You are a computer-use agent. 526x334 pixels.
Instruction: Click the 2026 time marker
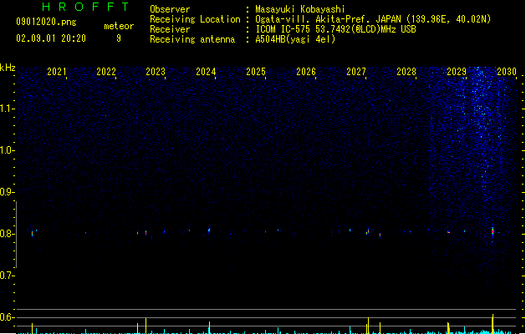(306, 72)
